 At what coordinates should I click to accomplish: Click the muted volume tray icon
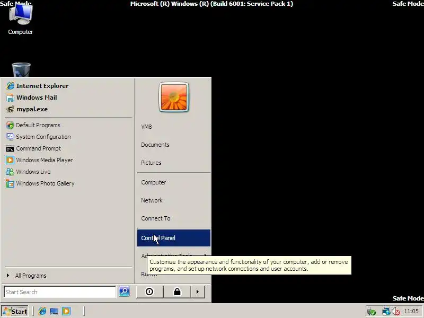click(396, 312)
